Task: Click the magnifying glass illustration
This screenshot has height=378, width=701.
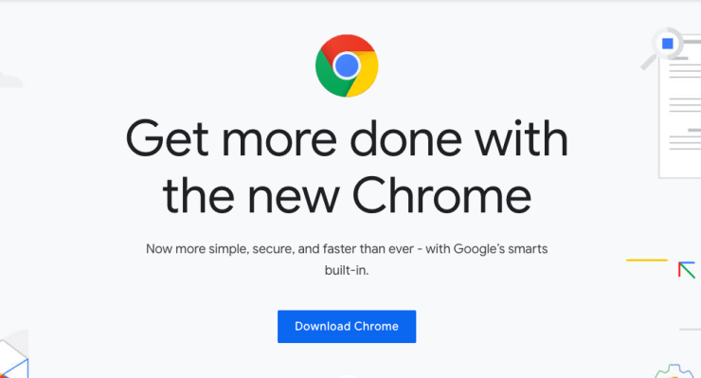Action: pos(661,48)
